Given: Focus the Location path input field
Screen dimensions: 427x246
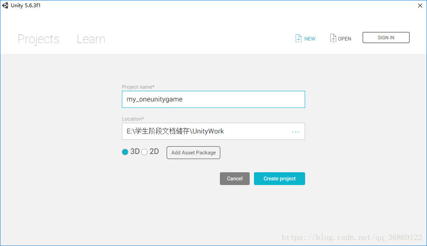Looking at the screenshot, I should coord(213,131).
